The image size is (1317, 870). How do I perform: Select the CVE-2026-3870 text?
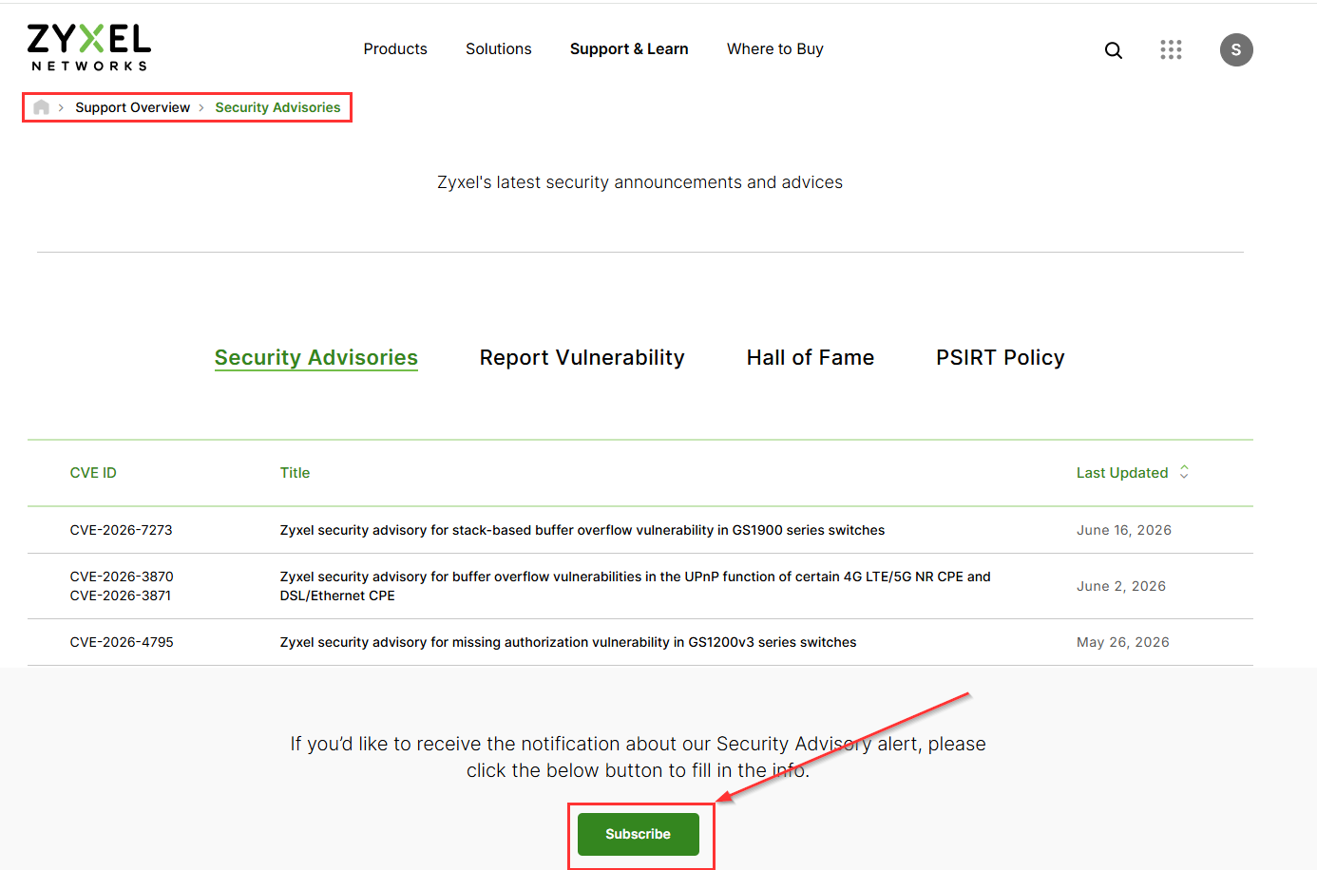(122, 577)
